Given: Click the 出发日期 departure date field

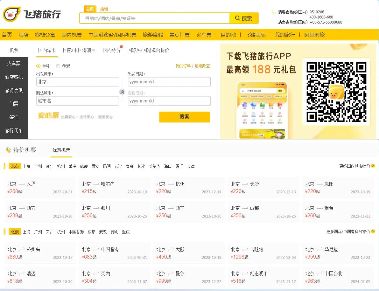Looking at the screenshot, I should [x=169, y=82].
